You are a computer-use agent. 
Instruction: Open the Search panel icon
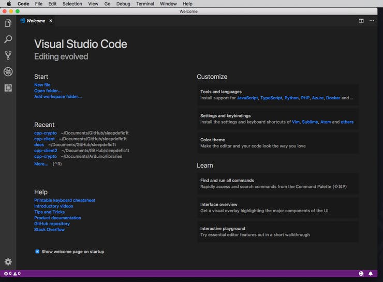[x=8, y=39]
